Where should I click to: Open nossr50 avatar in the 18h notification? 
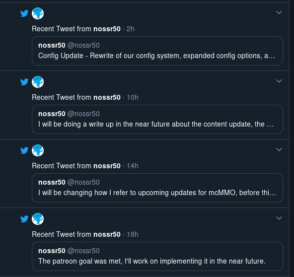[x=38, y=219]
